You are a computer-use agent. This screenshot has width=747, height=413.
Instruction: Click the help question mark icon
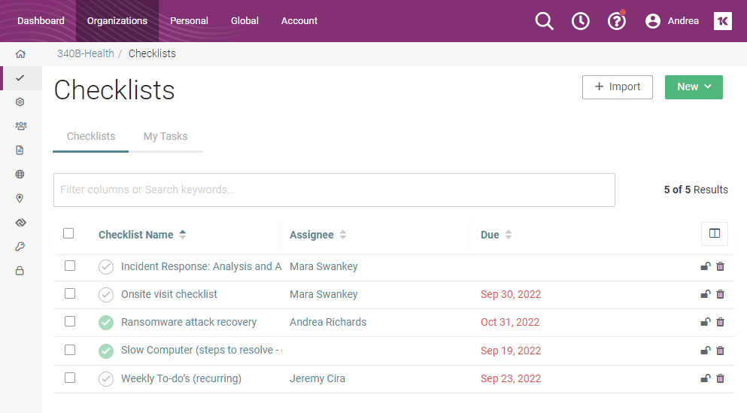(x=616, y=21)
